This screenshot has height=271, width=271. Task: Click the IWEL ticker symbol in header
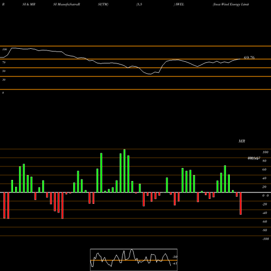point(179,4)
